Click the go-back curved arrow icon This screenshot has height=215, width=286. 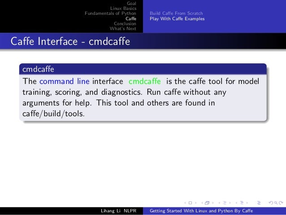coord(271,203)
